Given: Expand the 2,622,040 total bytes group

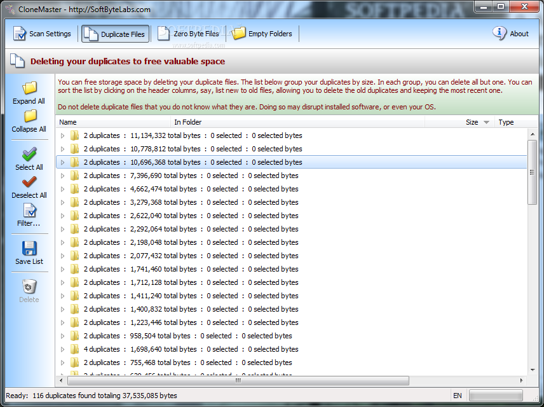Looking at the screenshot, I should [x=63, y=216].
